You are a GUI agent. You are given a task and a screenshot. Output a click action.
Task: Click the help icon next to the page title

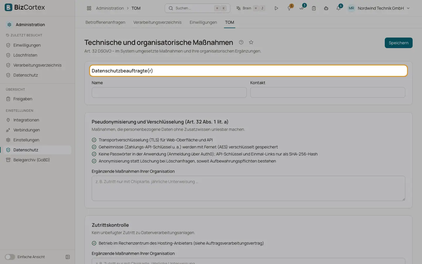click(241, 42)
